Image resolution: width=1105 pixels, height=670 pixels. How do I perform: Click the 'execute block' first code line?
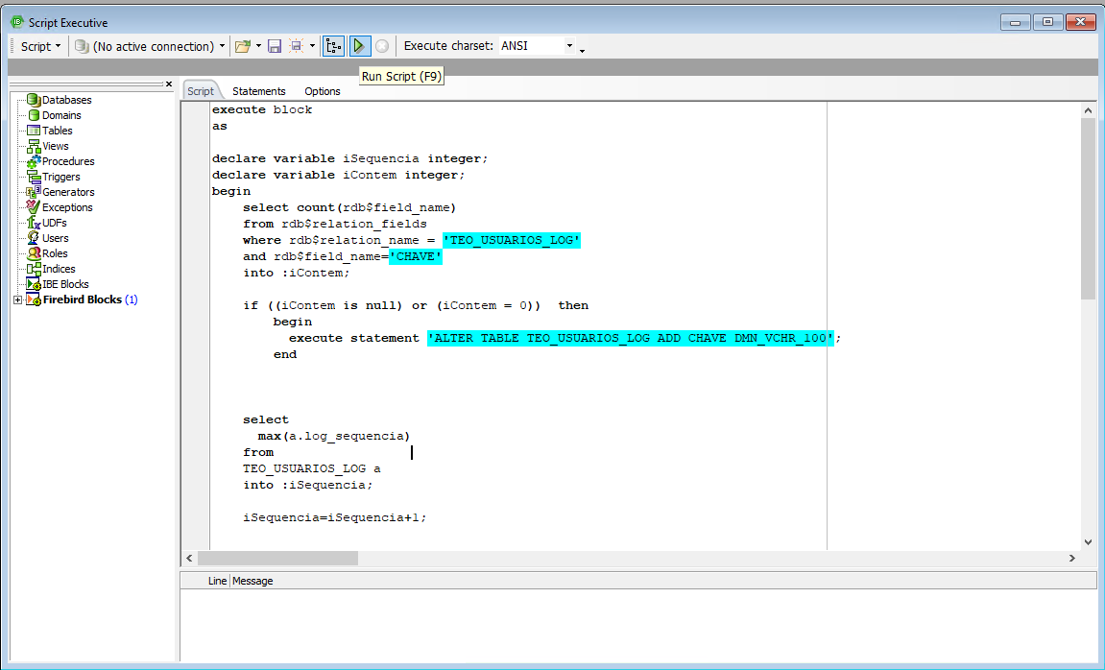tap(262, 109)
